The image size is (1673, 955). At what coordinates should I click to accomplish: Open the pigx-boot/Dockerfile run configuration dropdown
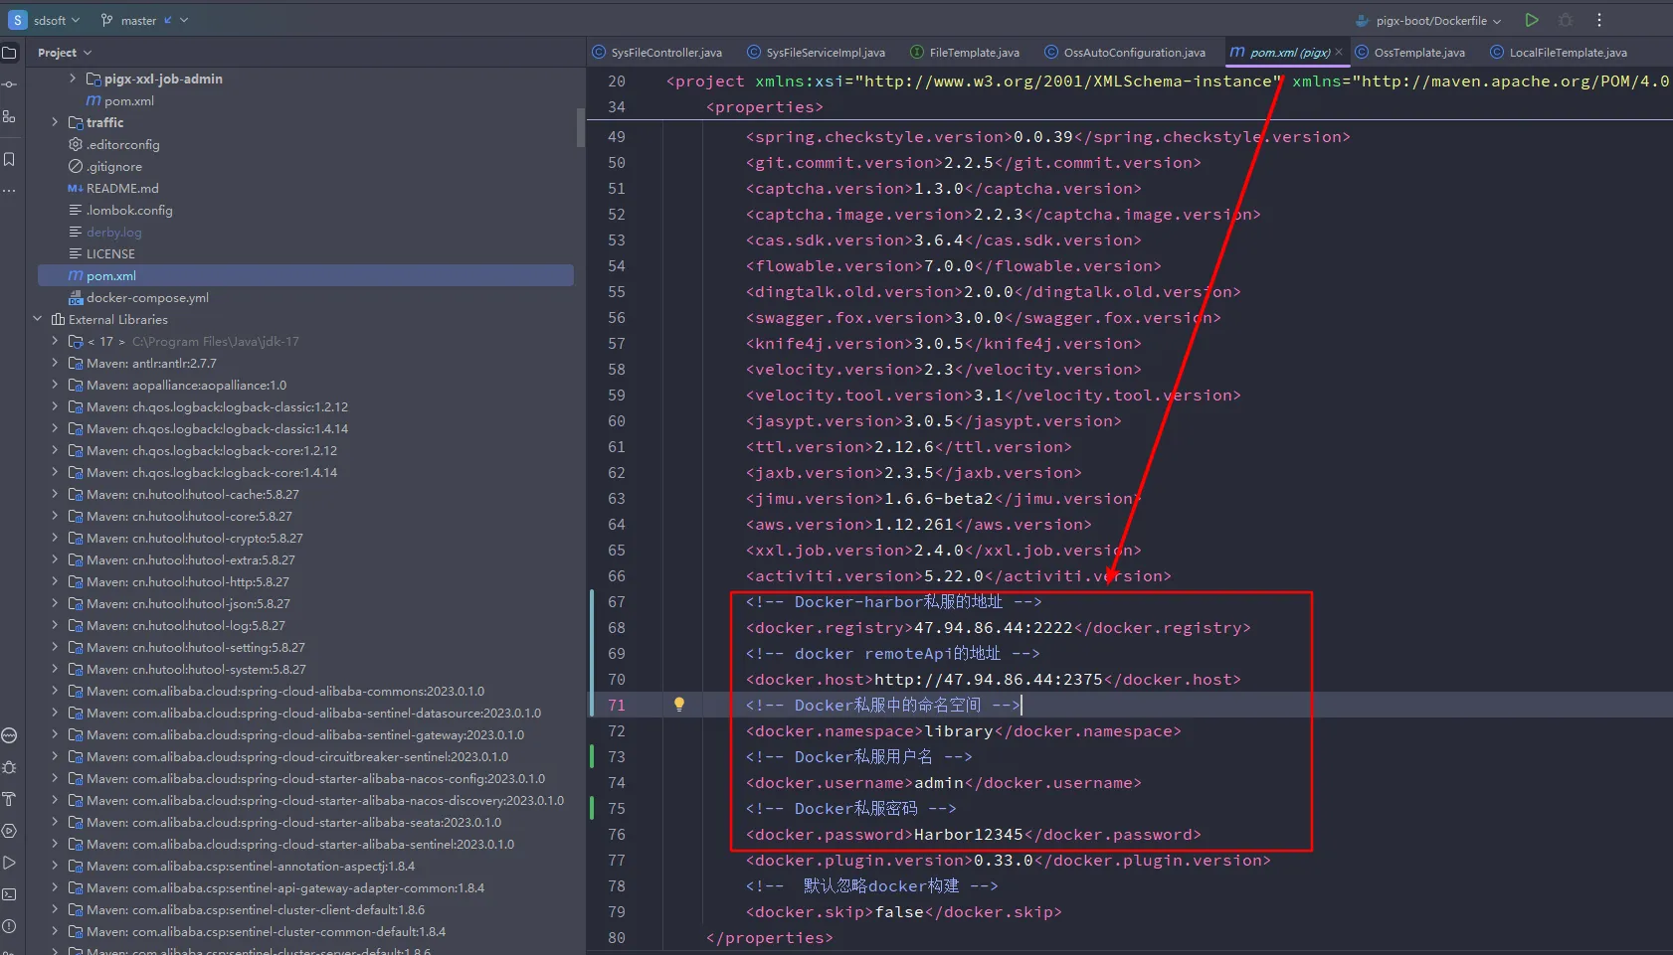pyautogui.click(x=1437, y=20)
